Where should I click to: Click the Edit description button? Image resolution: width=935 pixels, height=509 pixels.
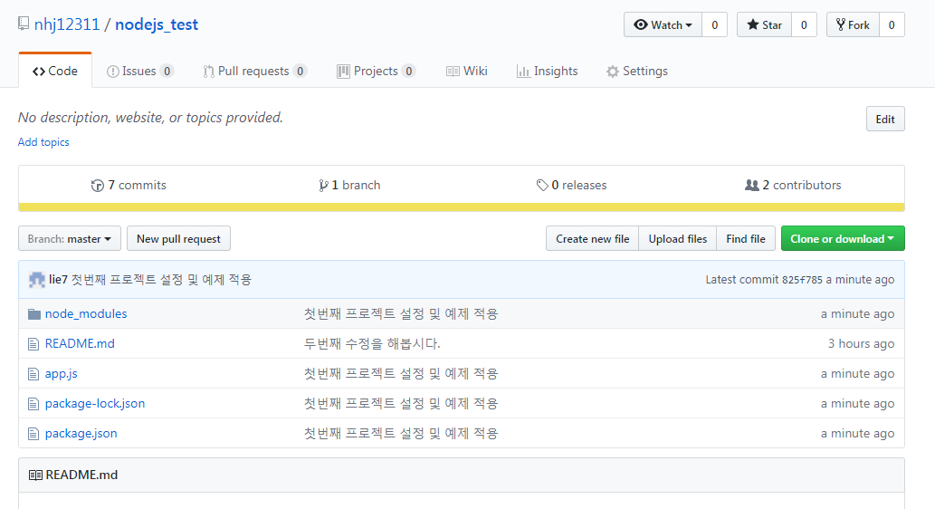click(x=885, y=119)
